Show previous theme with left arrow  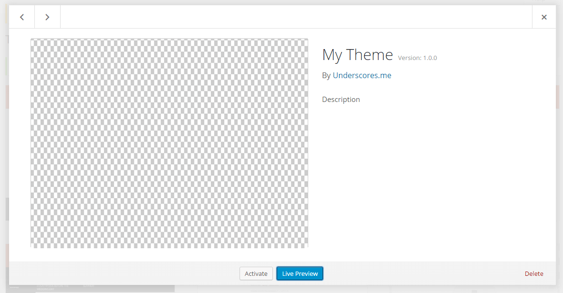tap(22, 17)
